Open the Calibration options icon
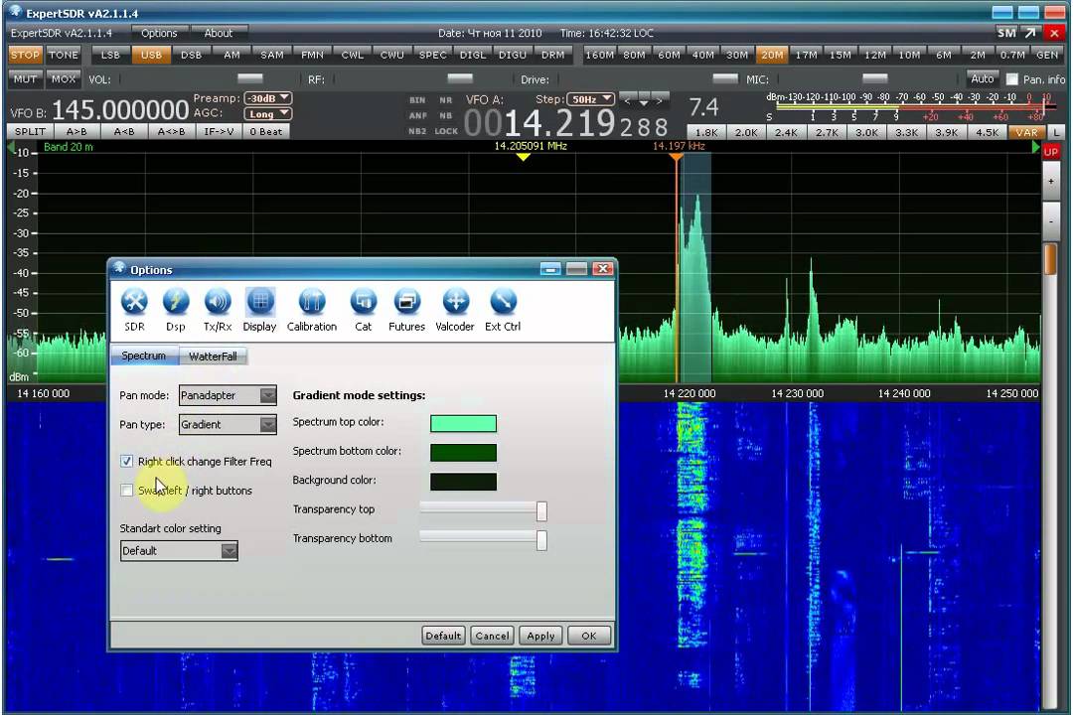 coord(312,309)
